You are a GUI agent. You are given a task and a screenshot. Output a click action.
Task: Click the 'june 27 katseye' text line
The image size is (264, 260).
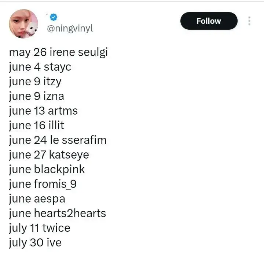coord(49,155)
